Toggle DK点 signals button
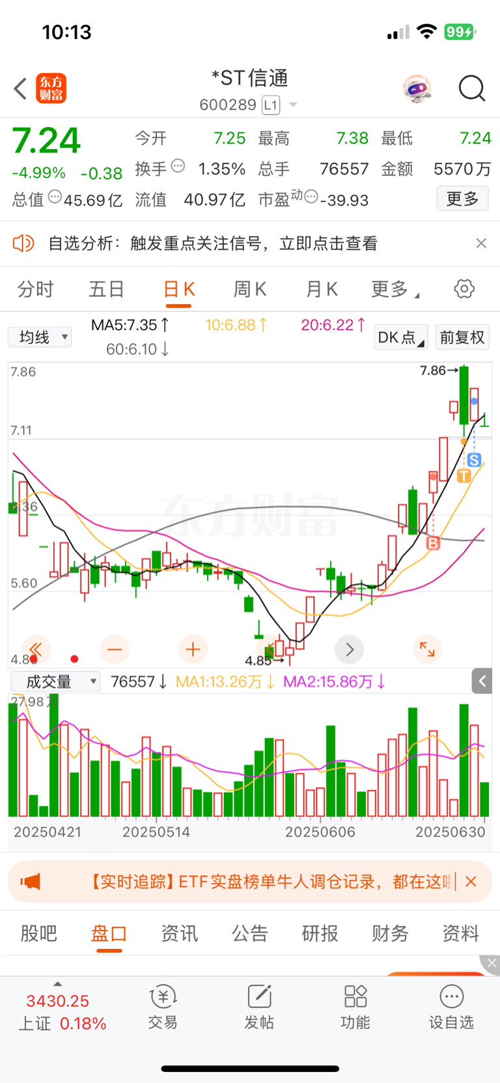 coord(400,337)
